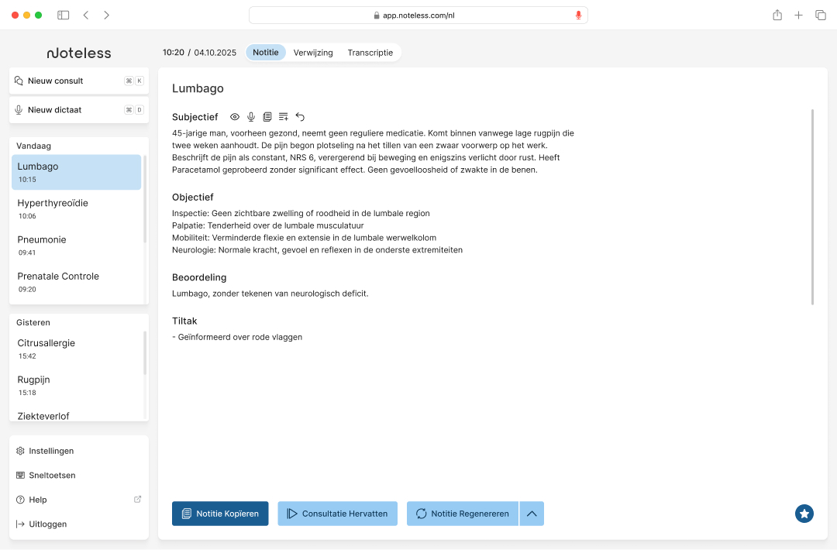Click the date 04.10.2025 in header
Image resolution: width=837 pixels, height=550 pixels.
[x=215, y=52]
